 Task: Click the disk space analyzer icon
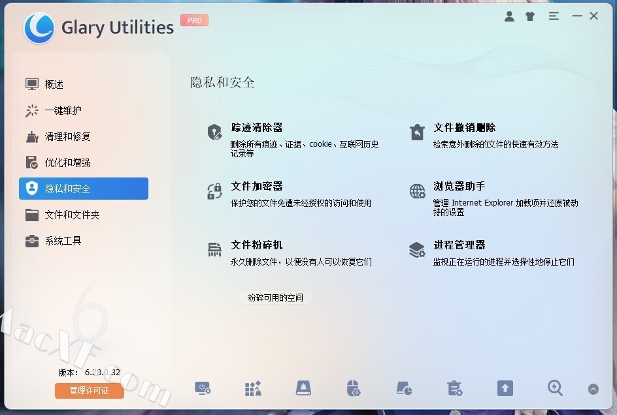coord(404,388)
